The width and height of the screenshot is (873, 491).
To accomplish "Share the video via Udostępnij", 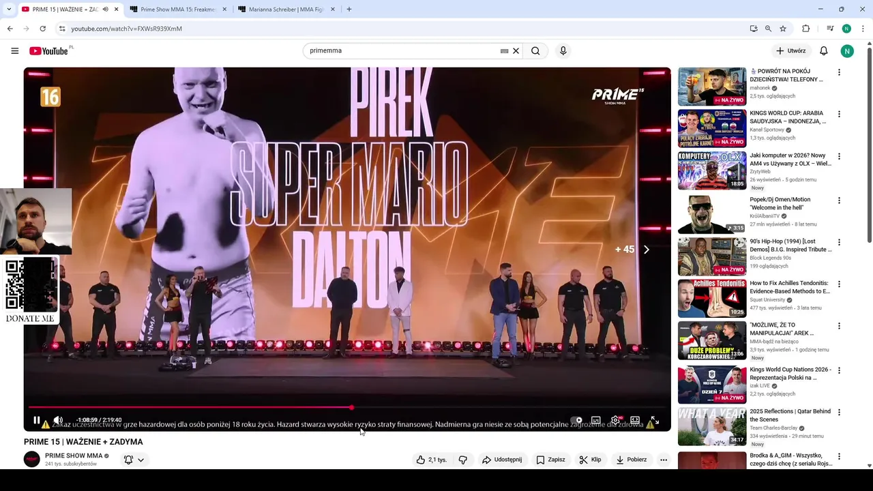I will click(x=502, y=460).
